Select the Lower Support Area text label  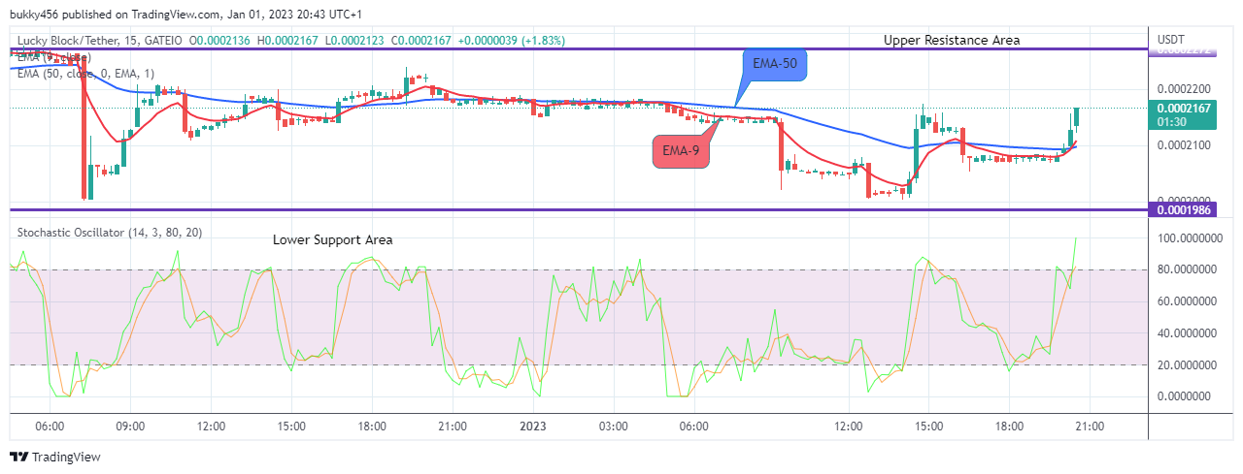tap(332, 239)
